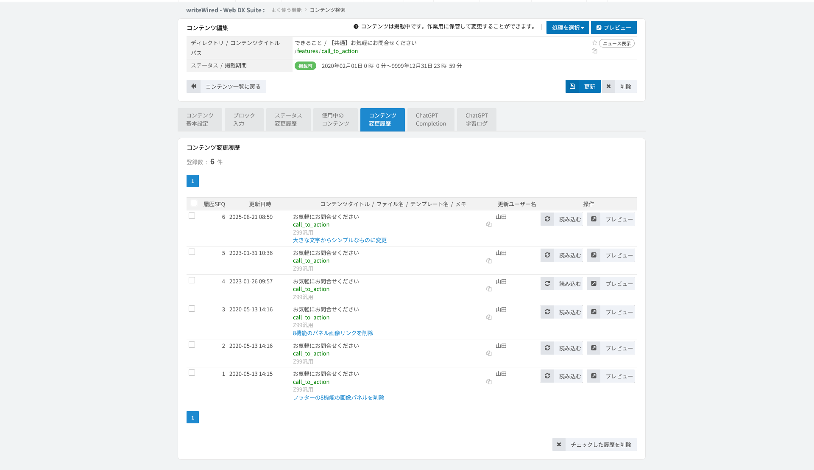Click the copy path icon near ニュース表示
The width and height of the screenshot is (814, 470).
click(x=594, y=51)
